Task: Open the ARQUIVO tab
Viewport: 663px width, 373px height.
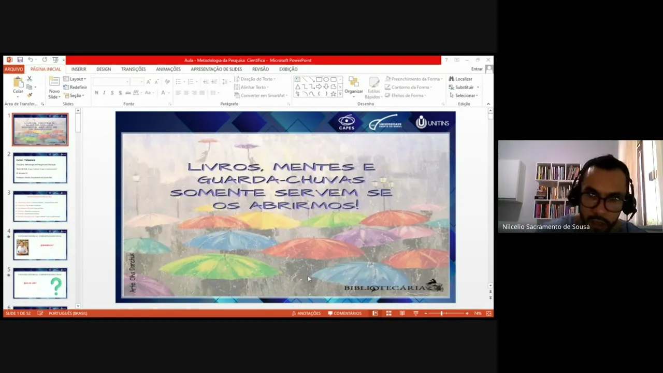Action: pos(14,69)
